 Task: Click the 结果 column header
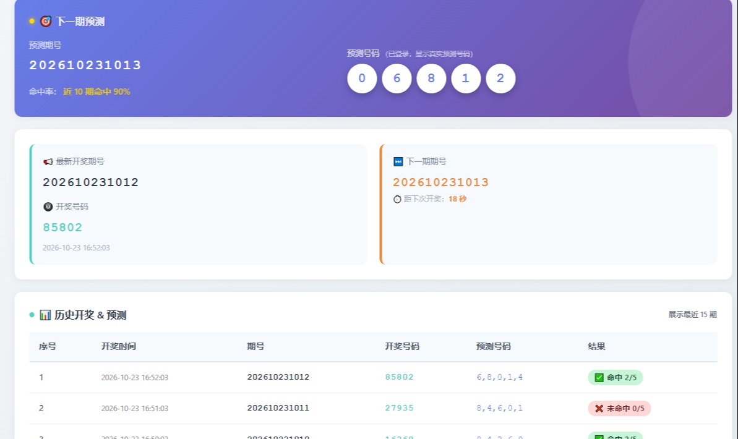coord(596,346)
